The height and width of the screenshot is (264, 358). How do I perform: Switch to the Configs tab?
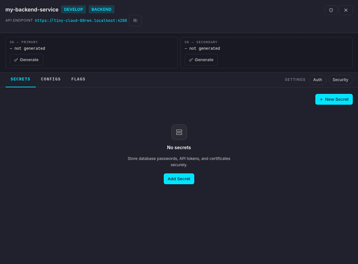(x=51, y=79)
